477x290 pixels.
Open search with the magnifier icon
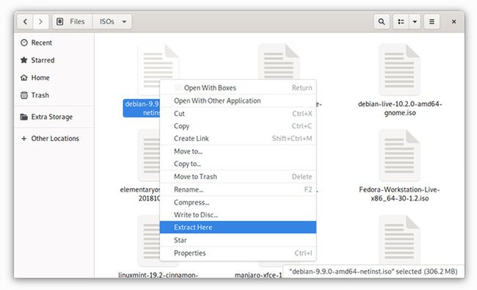[x=382, y=21]
